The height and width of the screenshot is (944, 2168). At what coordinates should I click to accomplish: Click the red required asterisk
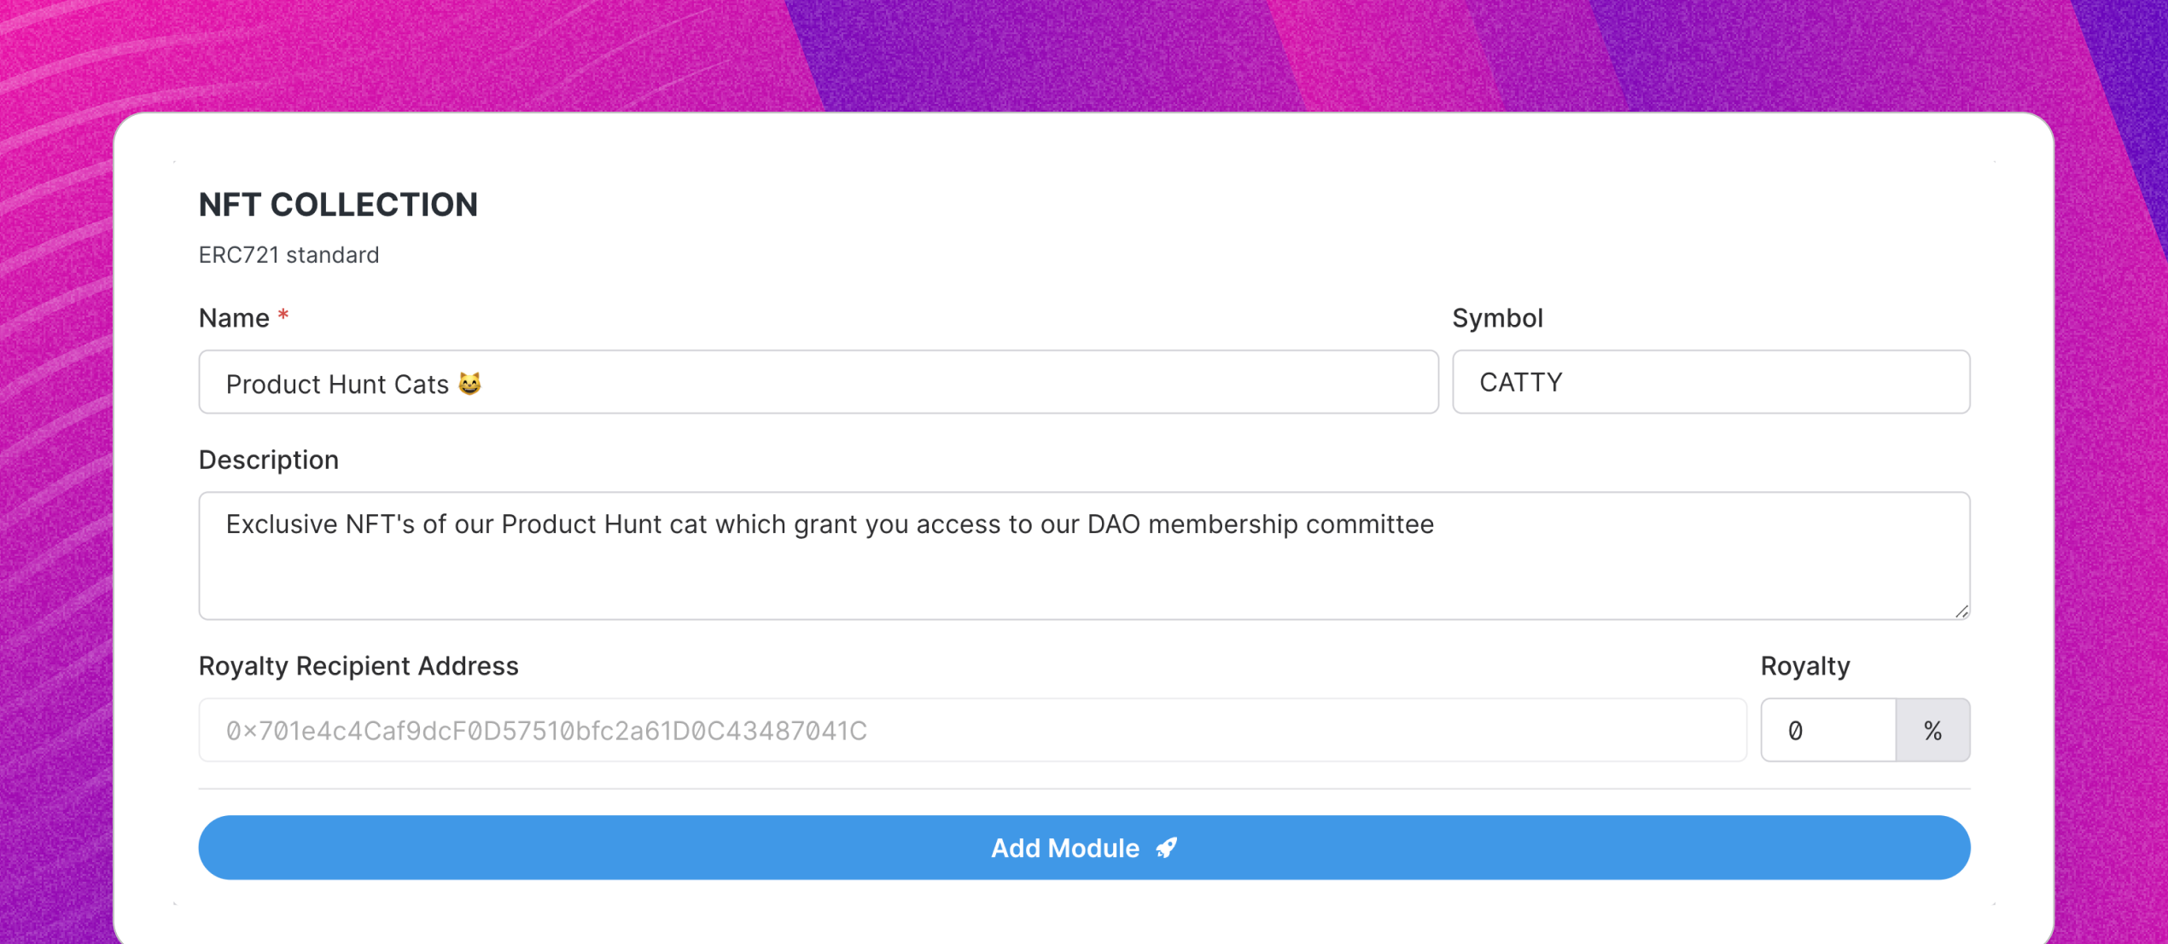(x=283, y=316)
